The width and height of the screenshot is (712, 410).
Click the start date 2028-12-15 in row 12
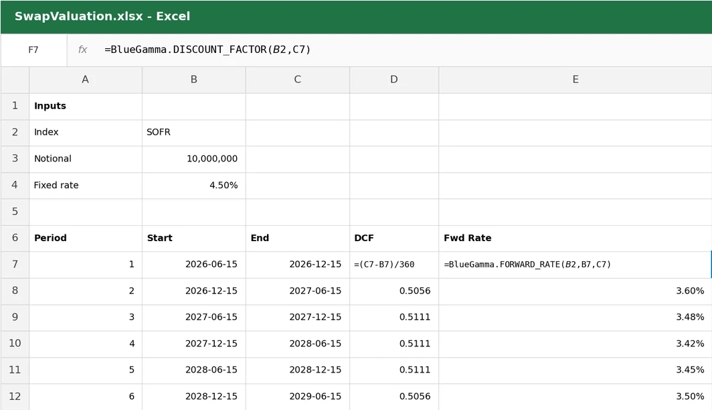pyautogui.click(x=194, y=397)
